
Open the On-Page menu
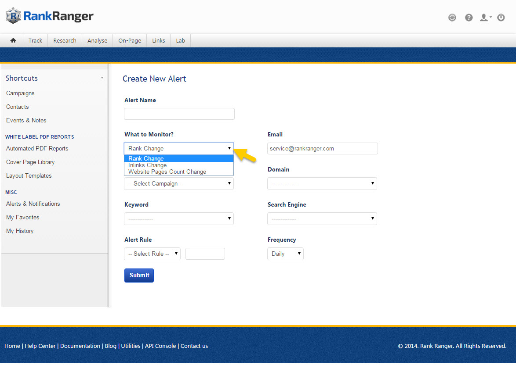(x=130, y=40)
